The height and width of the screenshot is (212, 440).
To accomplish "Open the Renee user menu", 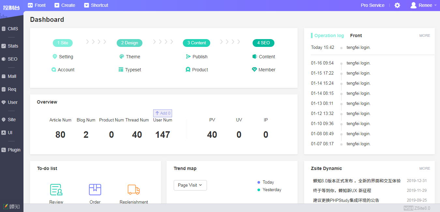I will [x=423, y=5].
